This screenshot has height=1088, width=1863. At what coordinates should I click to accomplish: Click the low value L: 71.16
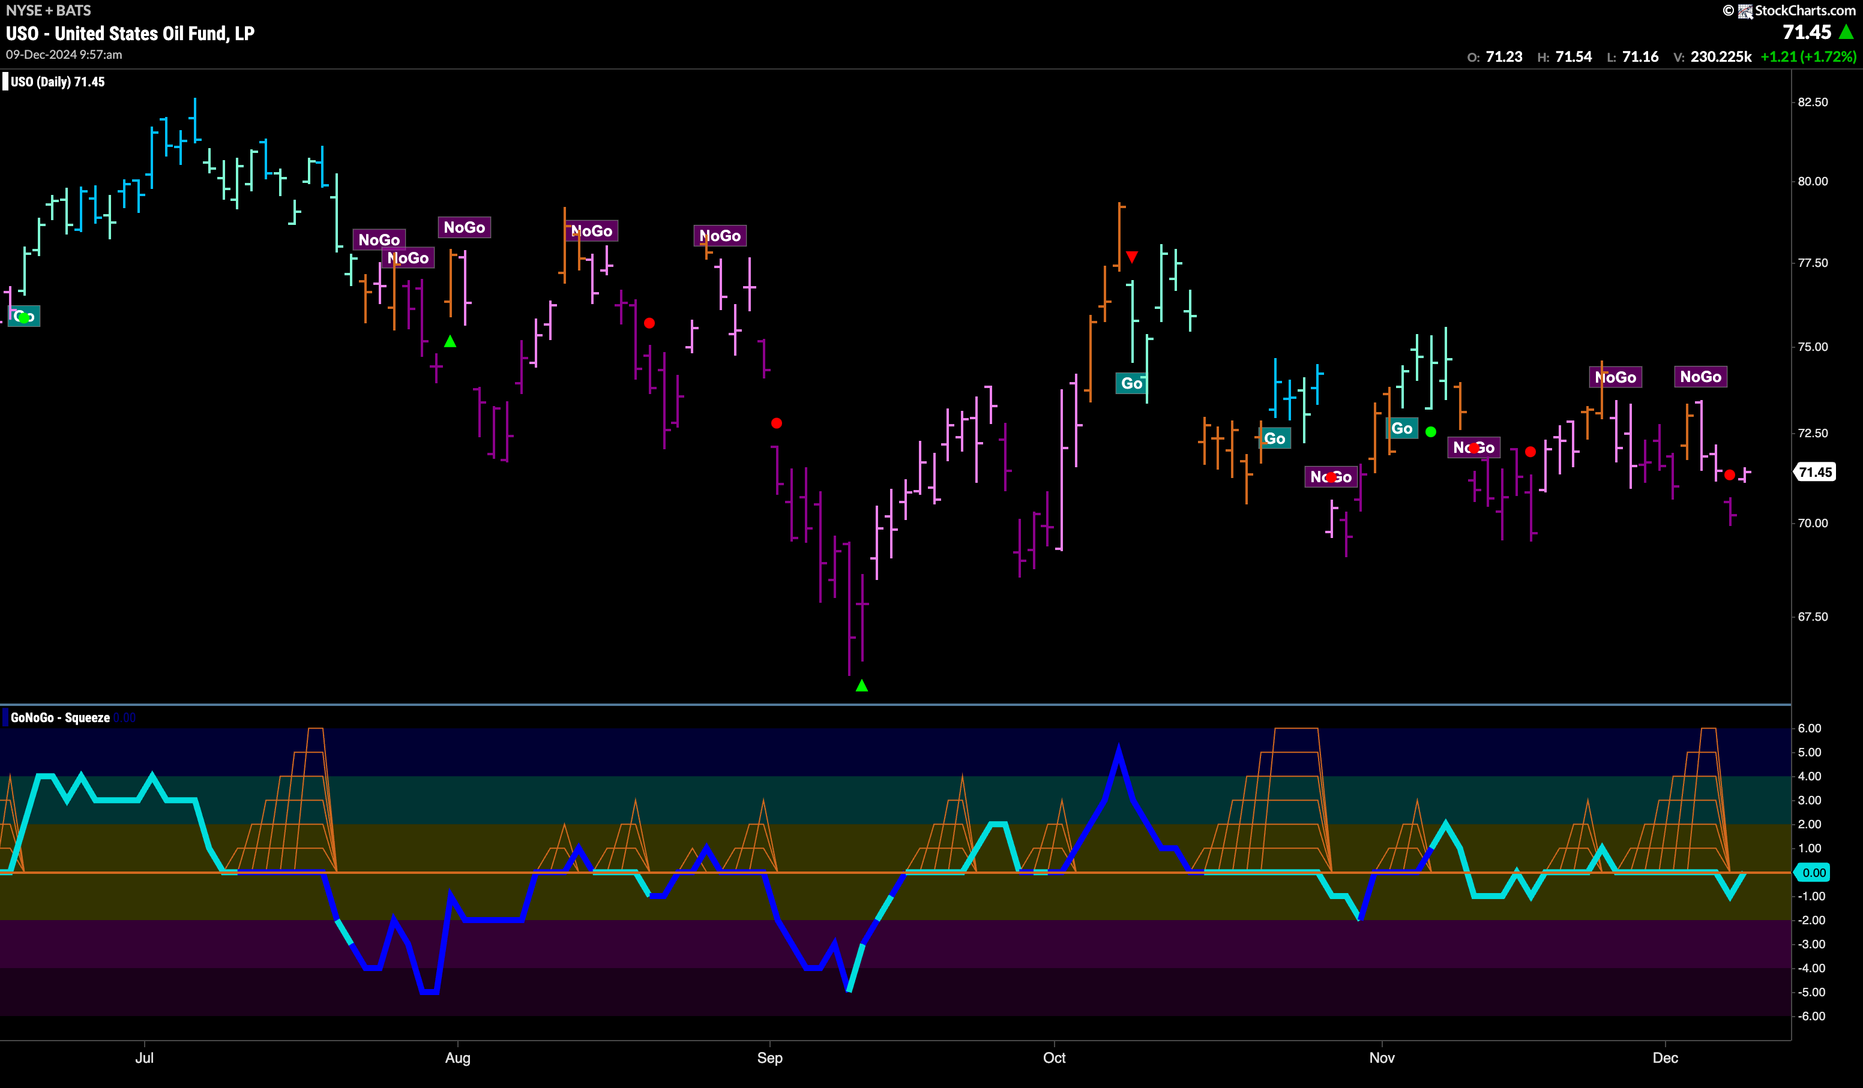coord(1633,57)
